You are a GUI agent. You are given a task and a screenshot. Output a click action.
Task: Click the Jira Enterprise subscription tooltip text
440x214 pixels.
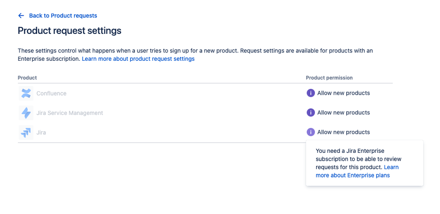[350, 155]
